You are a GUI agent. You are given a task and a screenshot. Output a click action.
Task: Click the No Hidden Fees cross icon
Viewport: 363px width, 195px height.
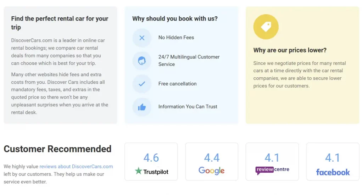142,38
